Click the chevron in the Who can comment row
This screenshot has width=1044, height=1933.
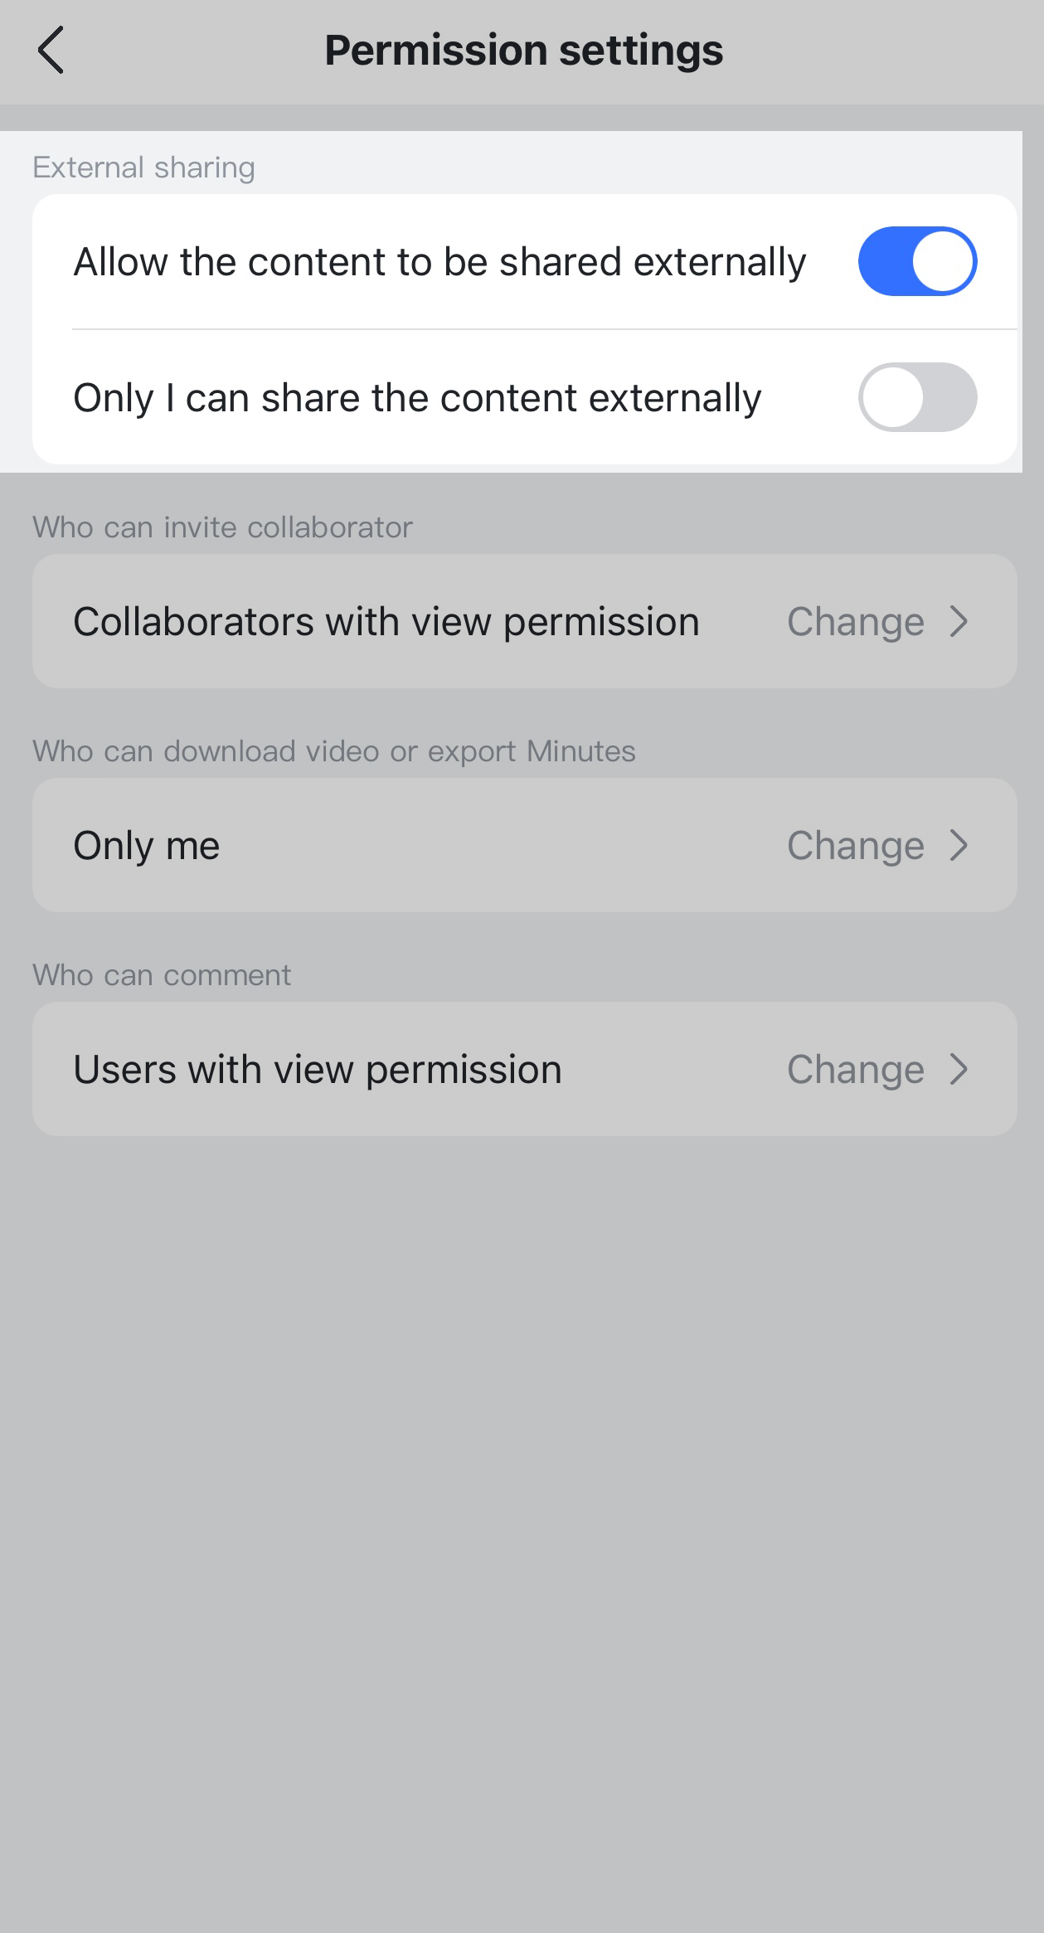click(x=959, y=1069)
